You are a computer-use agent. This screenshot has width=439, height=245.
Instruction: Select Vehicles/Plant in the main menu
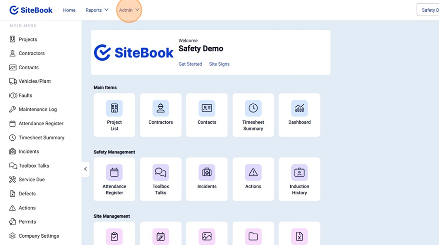coord(35,81)
